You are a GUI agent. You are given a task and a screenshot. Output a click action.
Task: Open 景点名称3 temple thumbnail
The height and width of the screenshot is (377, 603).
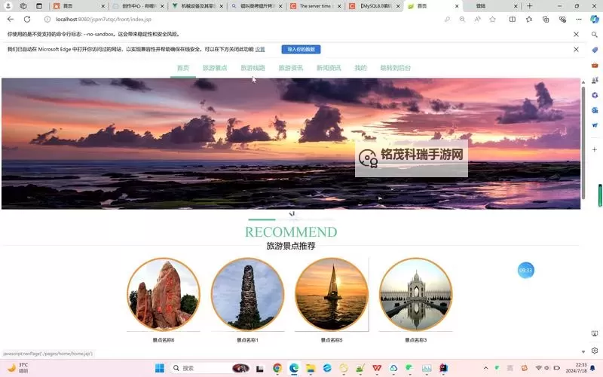click(416, 294)
